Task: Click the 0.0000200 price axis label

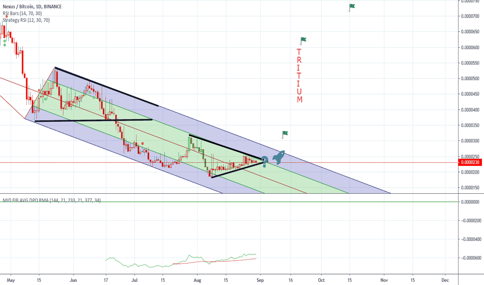Action: click(x=470, y=172)
